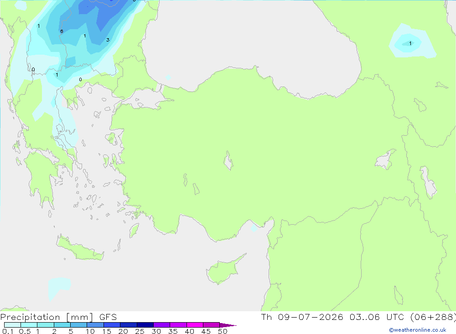Click the '6' precipitation value on map
Screen dimensions: 456x334
coord(62,31)
